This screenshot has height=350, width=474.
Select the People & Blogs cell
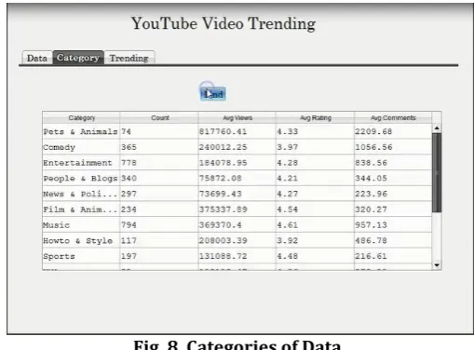tap(81, 179)
